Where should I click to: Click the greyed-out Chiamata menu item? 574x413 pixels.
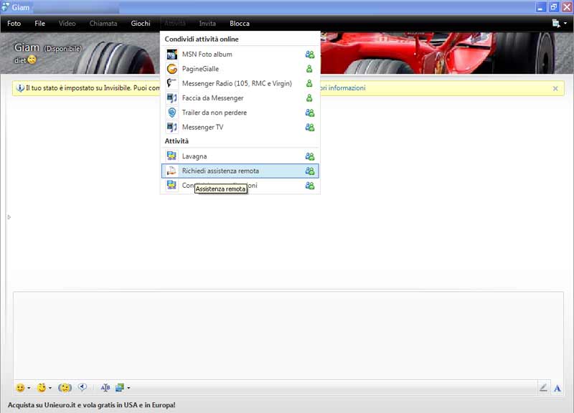(x=103, y=24)
